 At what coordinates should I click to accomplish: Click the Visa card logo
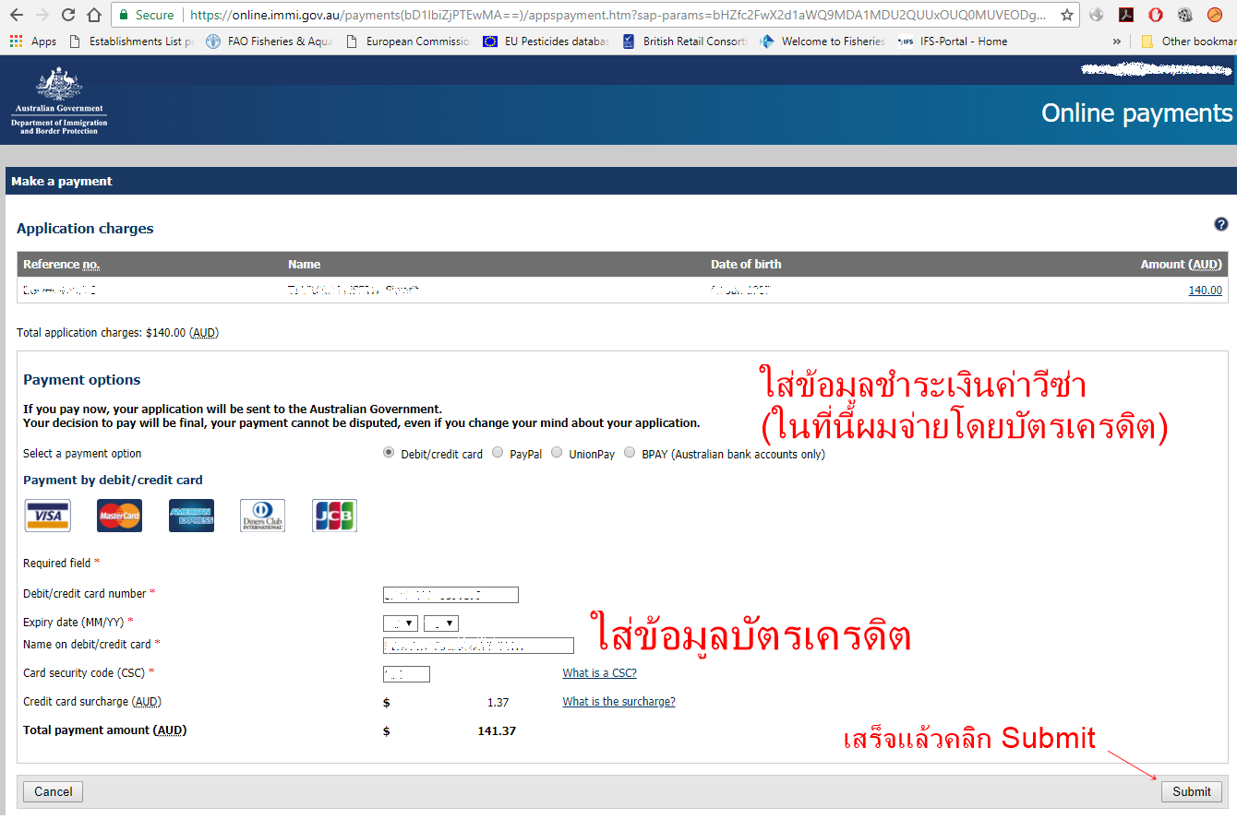47,516
